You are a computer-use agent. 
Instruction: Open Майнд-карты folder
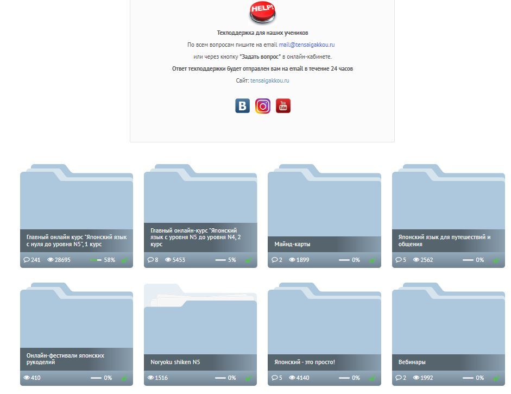[x=324, y=212]
